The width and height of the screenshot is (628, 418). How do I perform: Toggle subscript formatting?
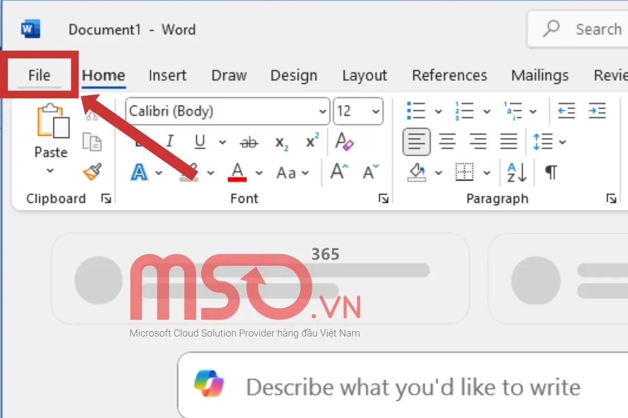282,142
